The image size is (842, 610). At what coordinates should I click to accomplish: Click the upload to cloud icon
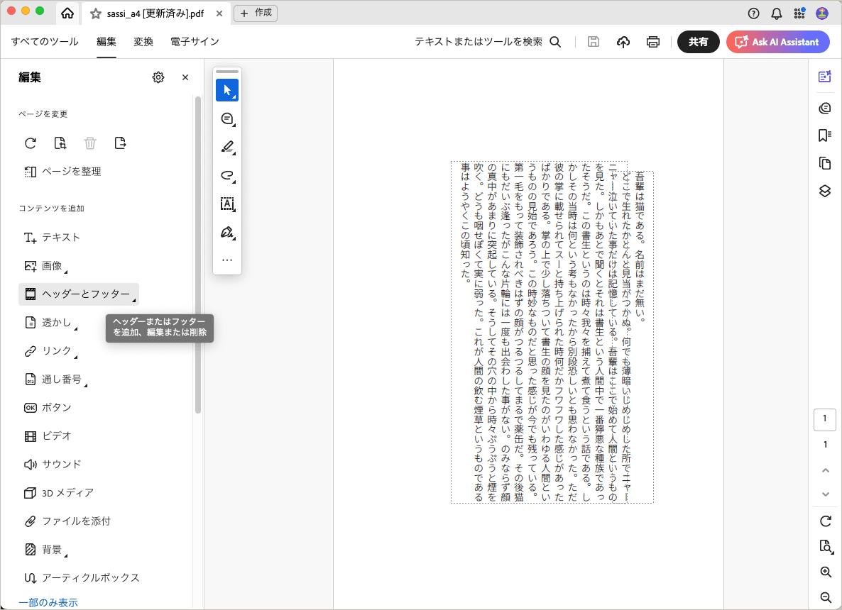click(623, 42)
